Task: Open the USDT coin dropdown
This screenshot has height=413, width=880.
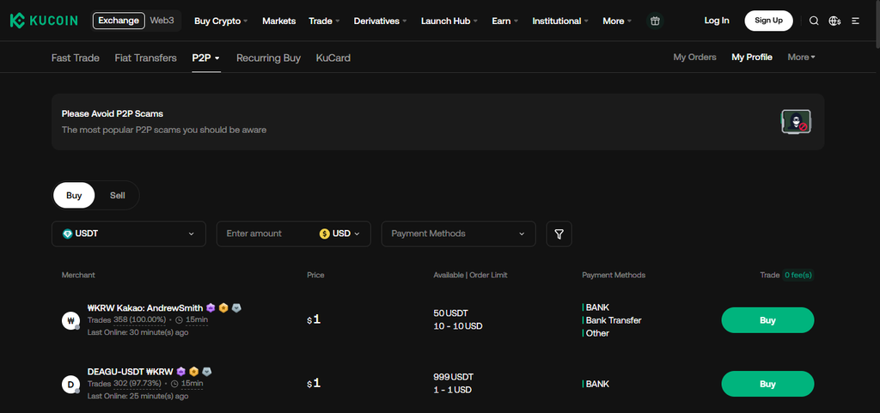Action: (x=129, y=234)
